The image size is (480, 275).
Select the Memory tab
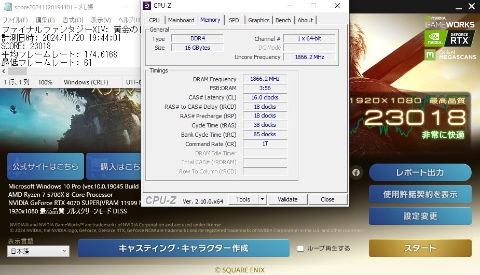coord(210,20)
